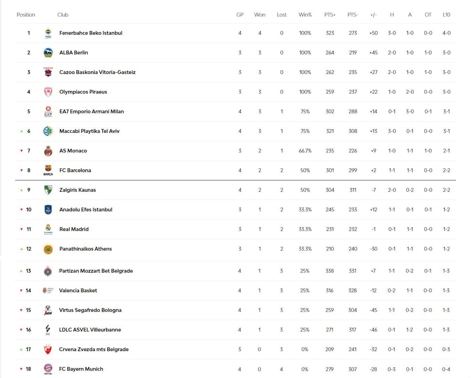Open the Cazoo Baskonia Vitoria-Gasteiz team link
Viewport: 471px width, 378px height.
point(98,73)
